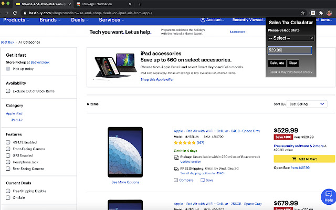Open the Sales Tax Calculator extension icon
Image resolution: width=336 pixels, height=210 pixels.
pos(312,12)
